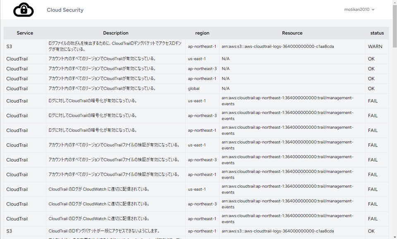397x239 pixels.
Task: Click 'ファイルの検証' description in us-east-1 row
Action: coord(114,145)
